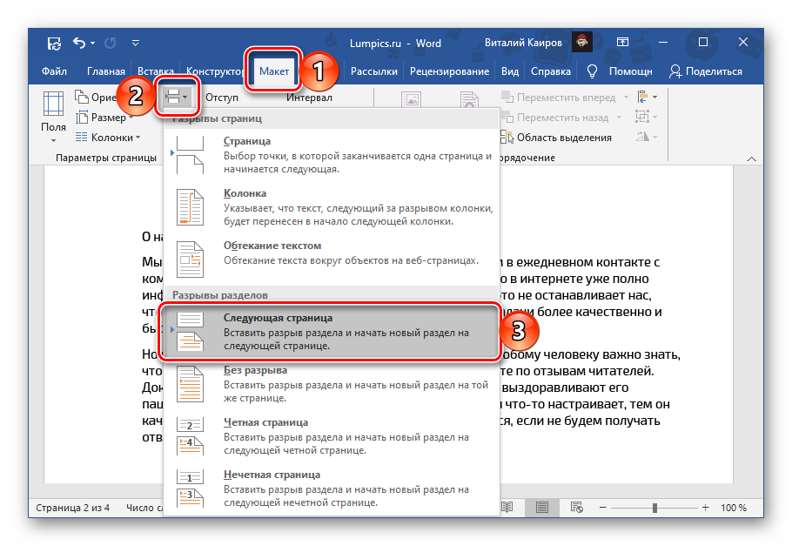Click the Колонка break icon
This screenshot has height=546, width=792.
[190, 207]
